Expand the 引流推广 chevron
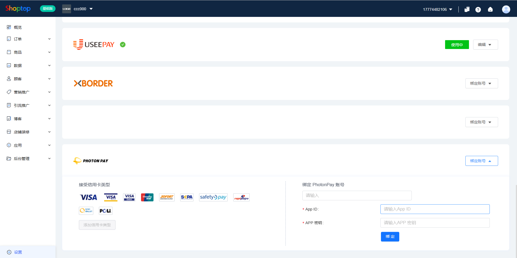 click(x=49, y=105)
